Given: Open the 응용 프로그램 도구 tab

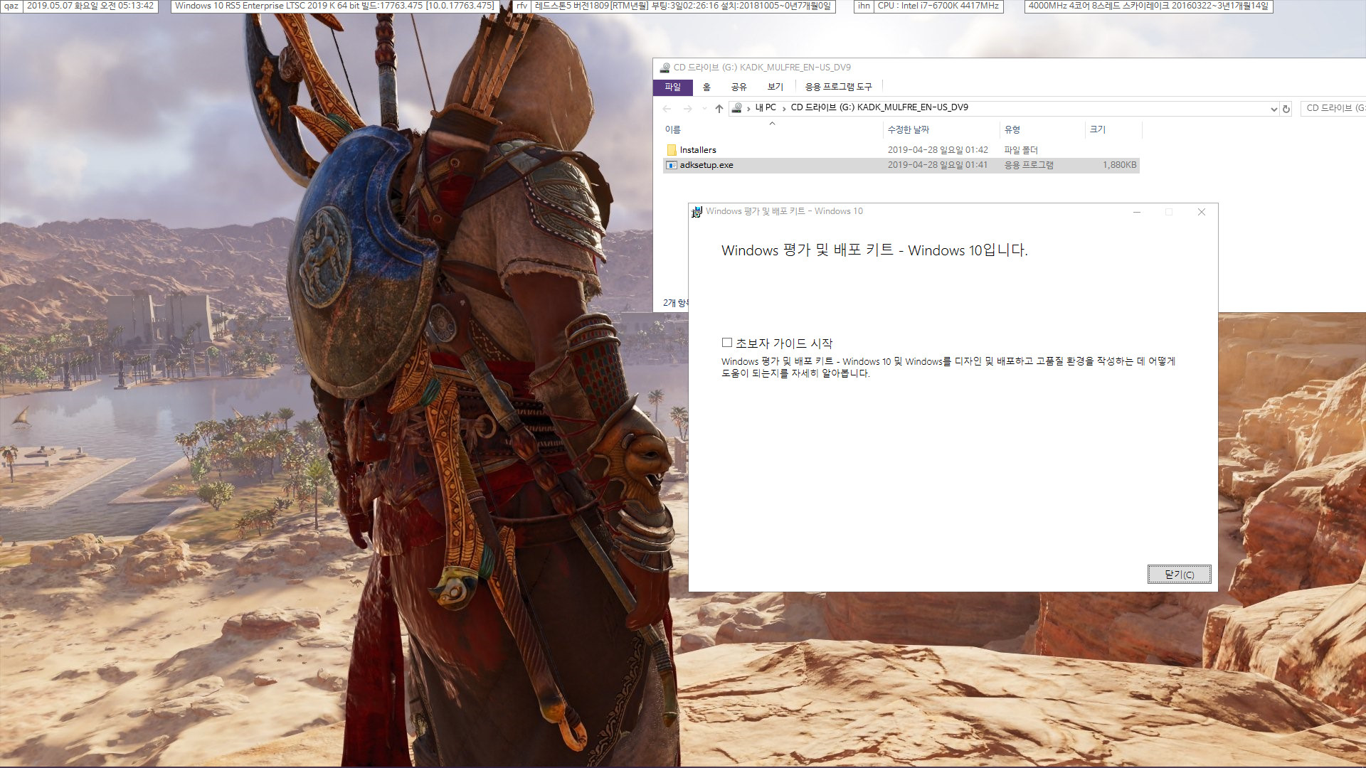Looking at the screenshot, I should [x=838, y=87].
